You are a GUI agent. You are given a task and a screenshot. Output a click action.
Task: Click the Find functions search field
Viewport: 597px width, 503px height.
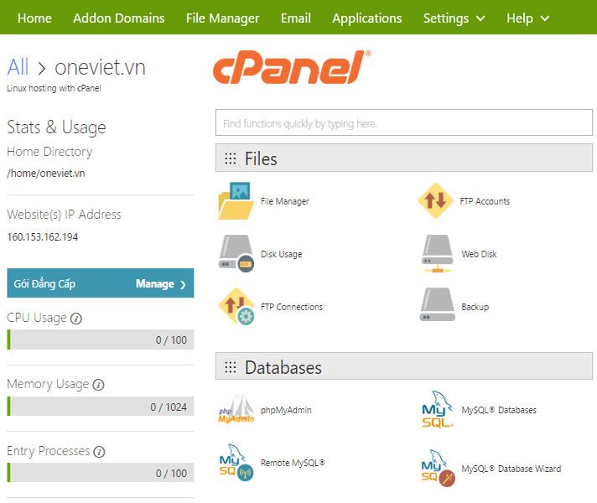[x=403, y=123]
